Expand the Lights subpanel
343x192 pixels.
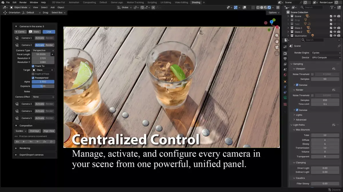pyautogui.click(x=299, y=115)
